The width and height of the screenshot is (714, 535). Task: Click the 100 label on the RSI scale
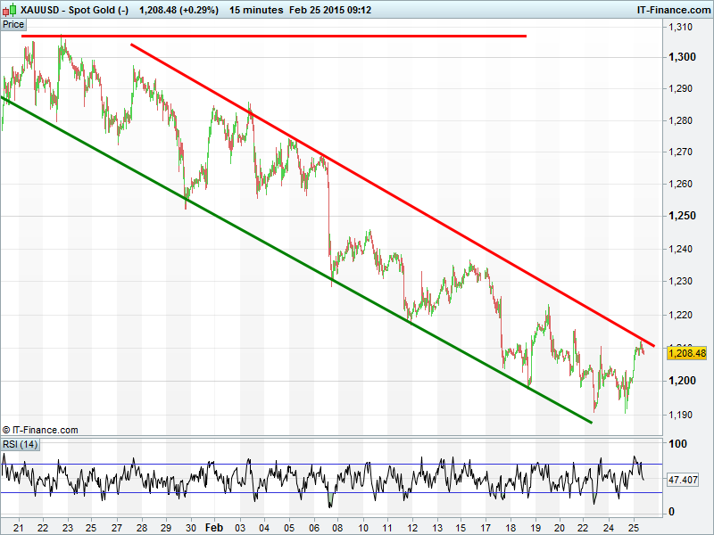tap(678, 444)
